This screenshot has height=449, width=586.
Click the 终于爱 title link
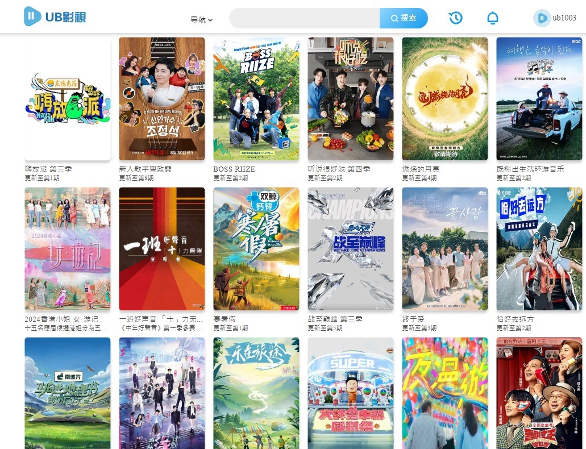413,319
